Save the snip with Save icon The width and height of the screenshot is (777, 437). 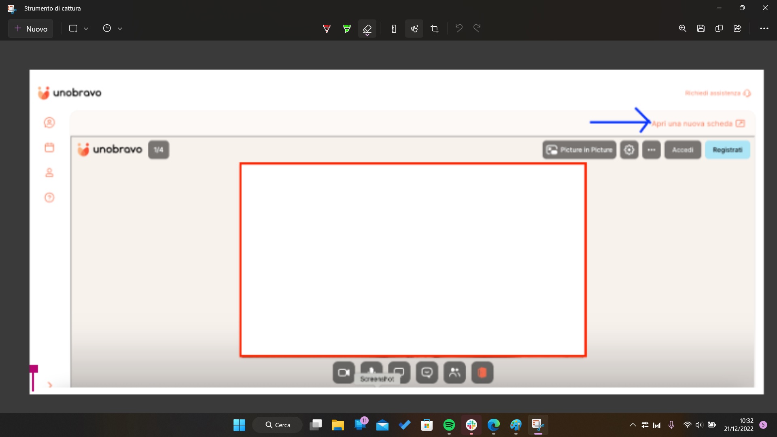point(701,28)
